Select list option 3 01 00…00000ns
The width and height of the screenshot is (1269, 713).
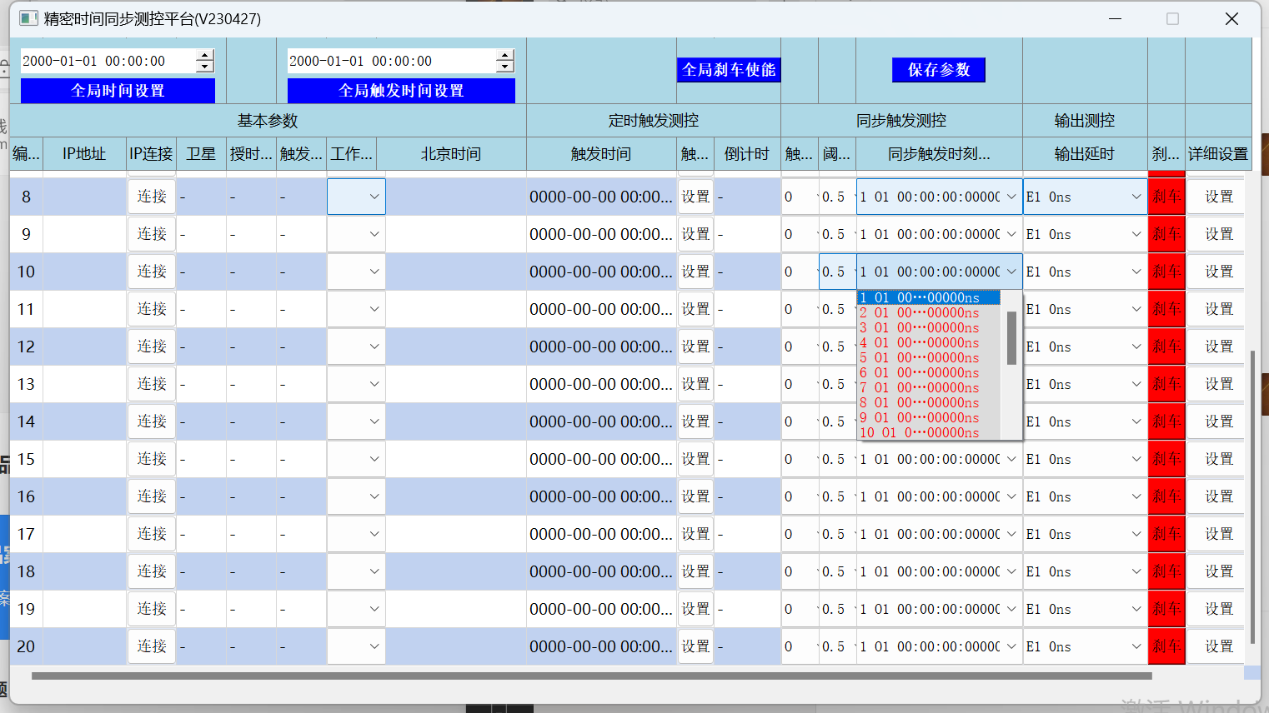[929, 327]
